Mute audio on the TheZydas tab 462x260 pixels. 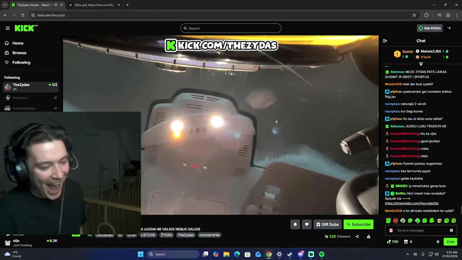[x=56, y=5]
